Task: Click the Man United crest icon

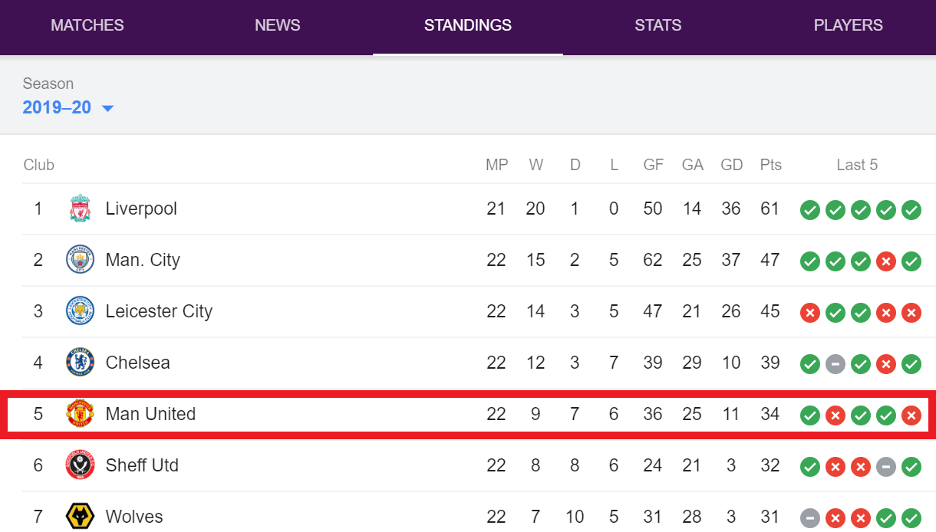Action: [x=80, y=414]
